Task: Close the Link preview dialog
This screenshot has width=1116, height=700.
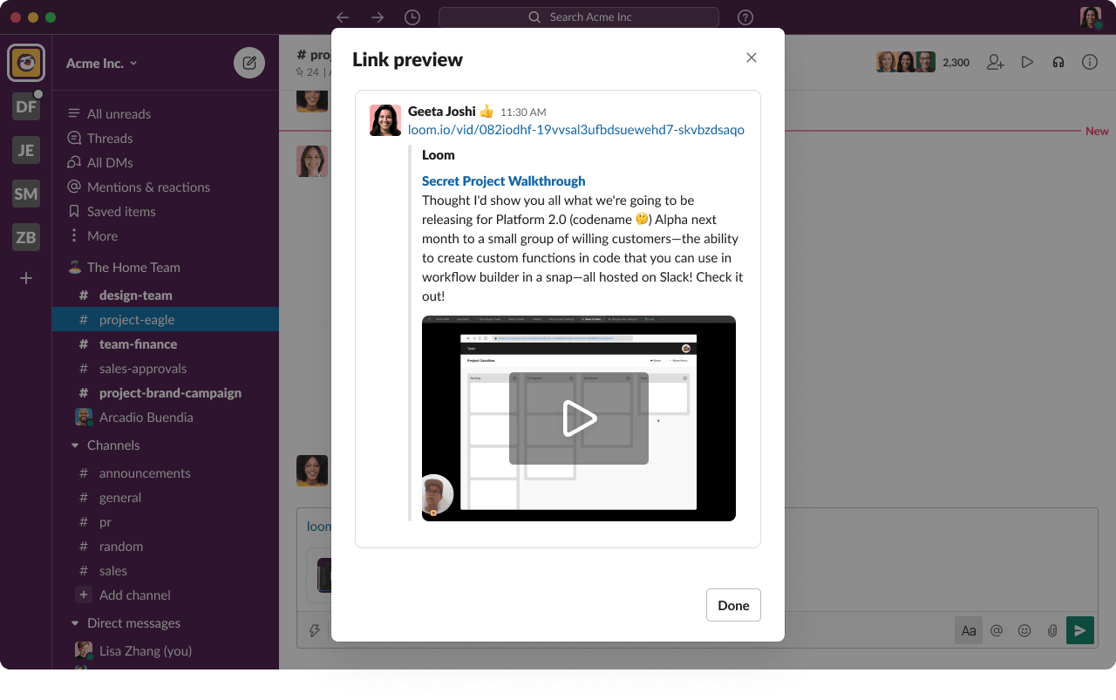Action: click(x=752, y=58)
